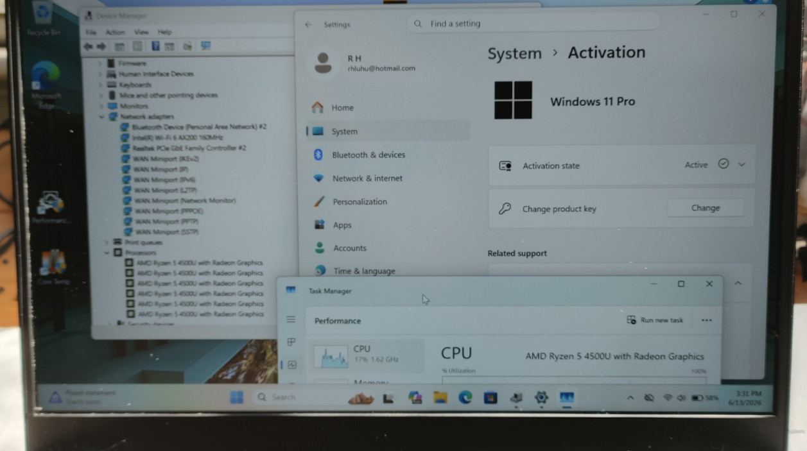Expand the Activation state chevron
This screenshot has width=807, height=451.
(x=742, y=164)
